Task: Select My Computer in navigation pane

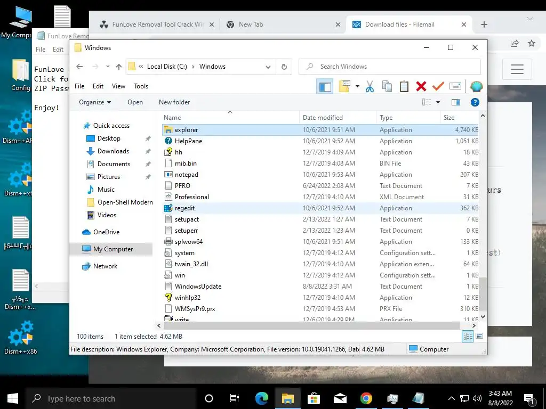Action: coord(113,249)
